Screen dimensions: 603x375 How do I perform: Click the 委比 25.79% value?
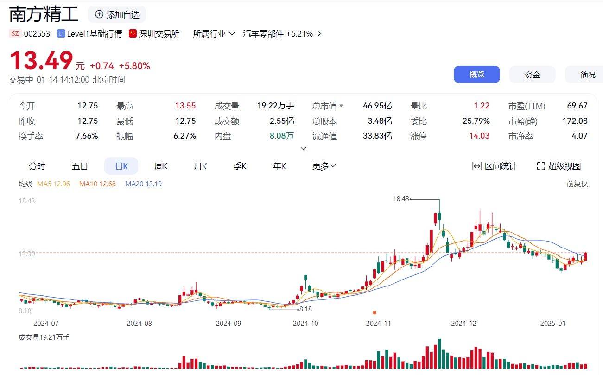[x=476, y=121]
